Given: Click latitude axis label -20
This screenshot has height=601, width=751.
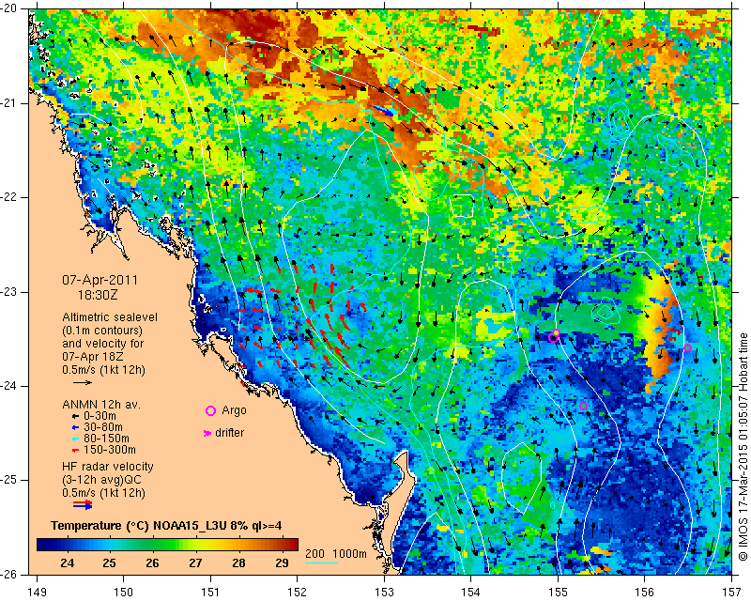Looking at the screenshot, I should [8, 8].
